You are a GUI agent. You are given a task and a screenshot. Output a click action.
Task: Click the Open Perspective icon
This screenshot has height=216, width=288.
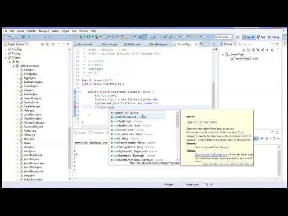click(x=238, y=37)
